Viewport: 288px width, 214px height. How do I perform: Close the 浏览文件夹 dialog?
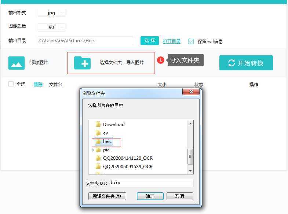pos(191,92)
